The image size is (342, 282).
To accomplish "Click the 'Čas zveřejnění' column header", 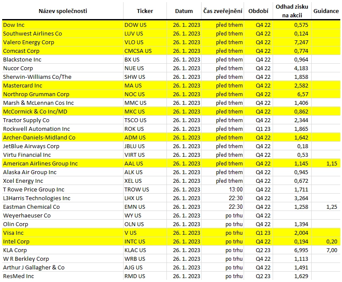I will [x=223, y=11].
